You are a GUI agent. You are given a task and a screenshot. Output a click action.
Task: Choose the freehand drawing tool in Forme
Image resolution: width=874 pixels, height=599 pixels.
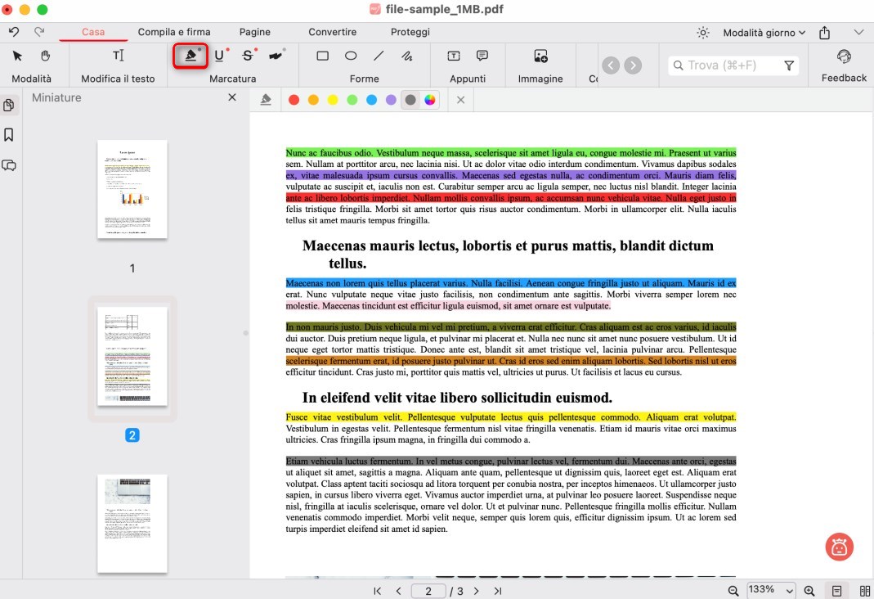click(407, 56)
